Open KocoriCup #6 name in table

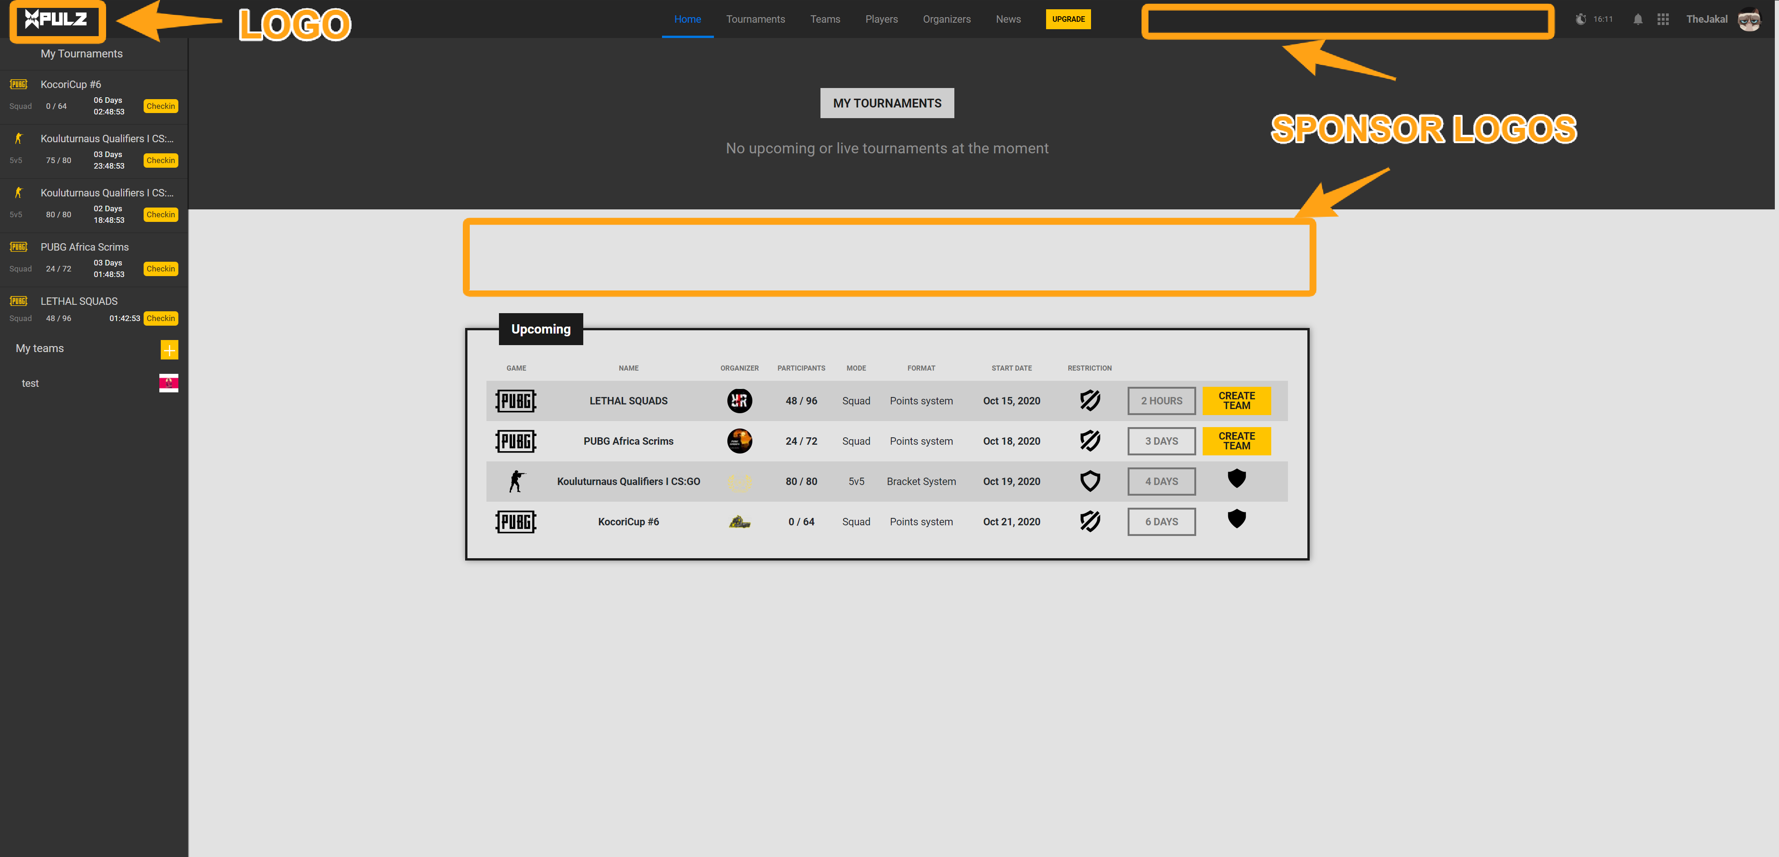tap(628, 522)
